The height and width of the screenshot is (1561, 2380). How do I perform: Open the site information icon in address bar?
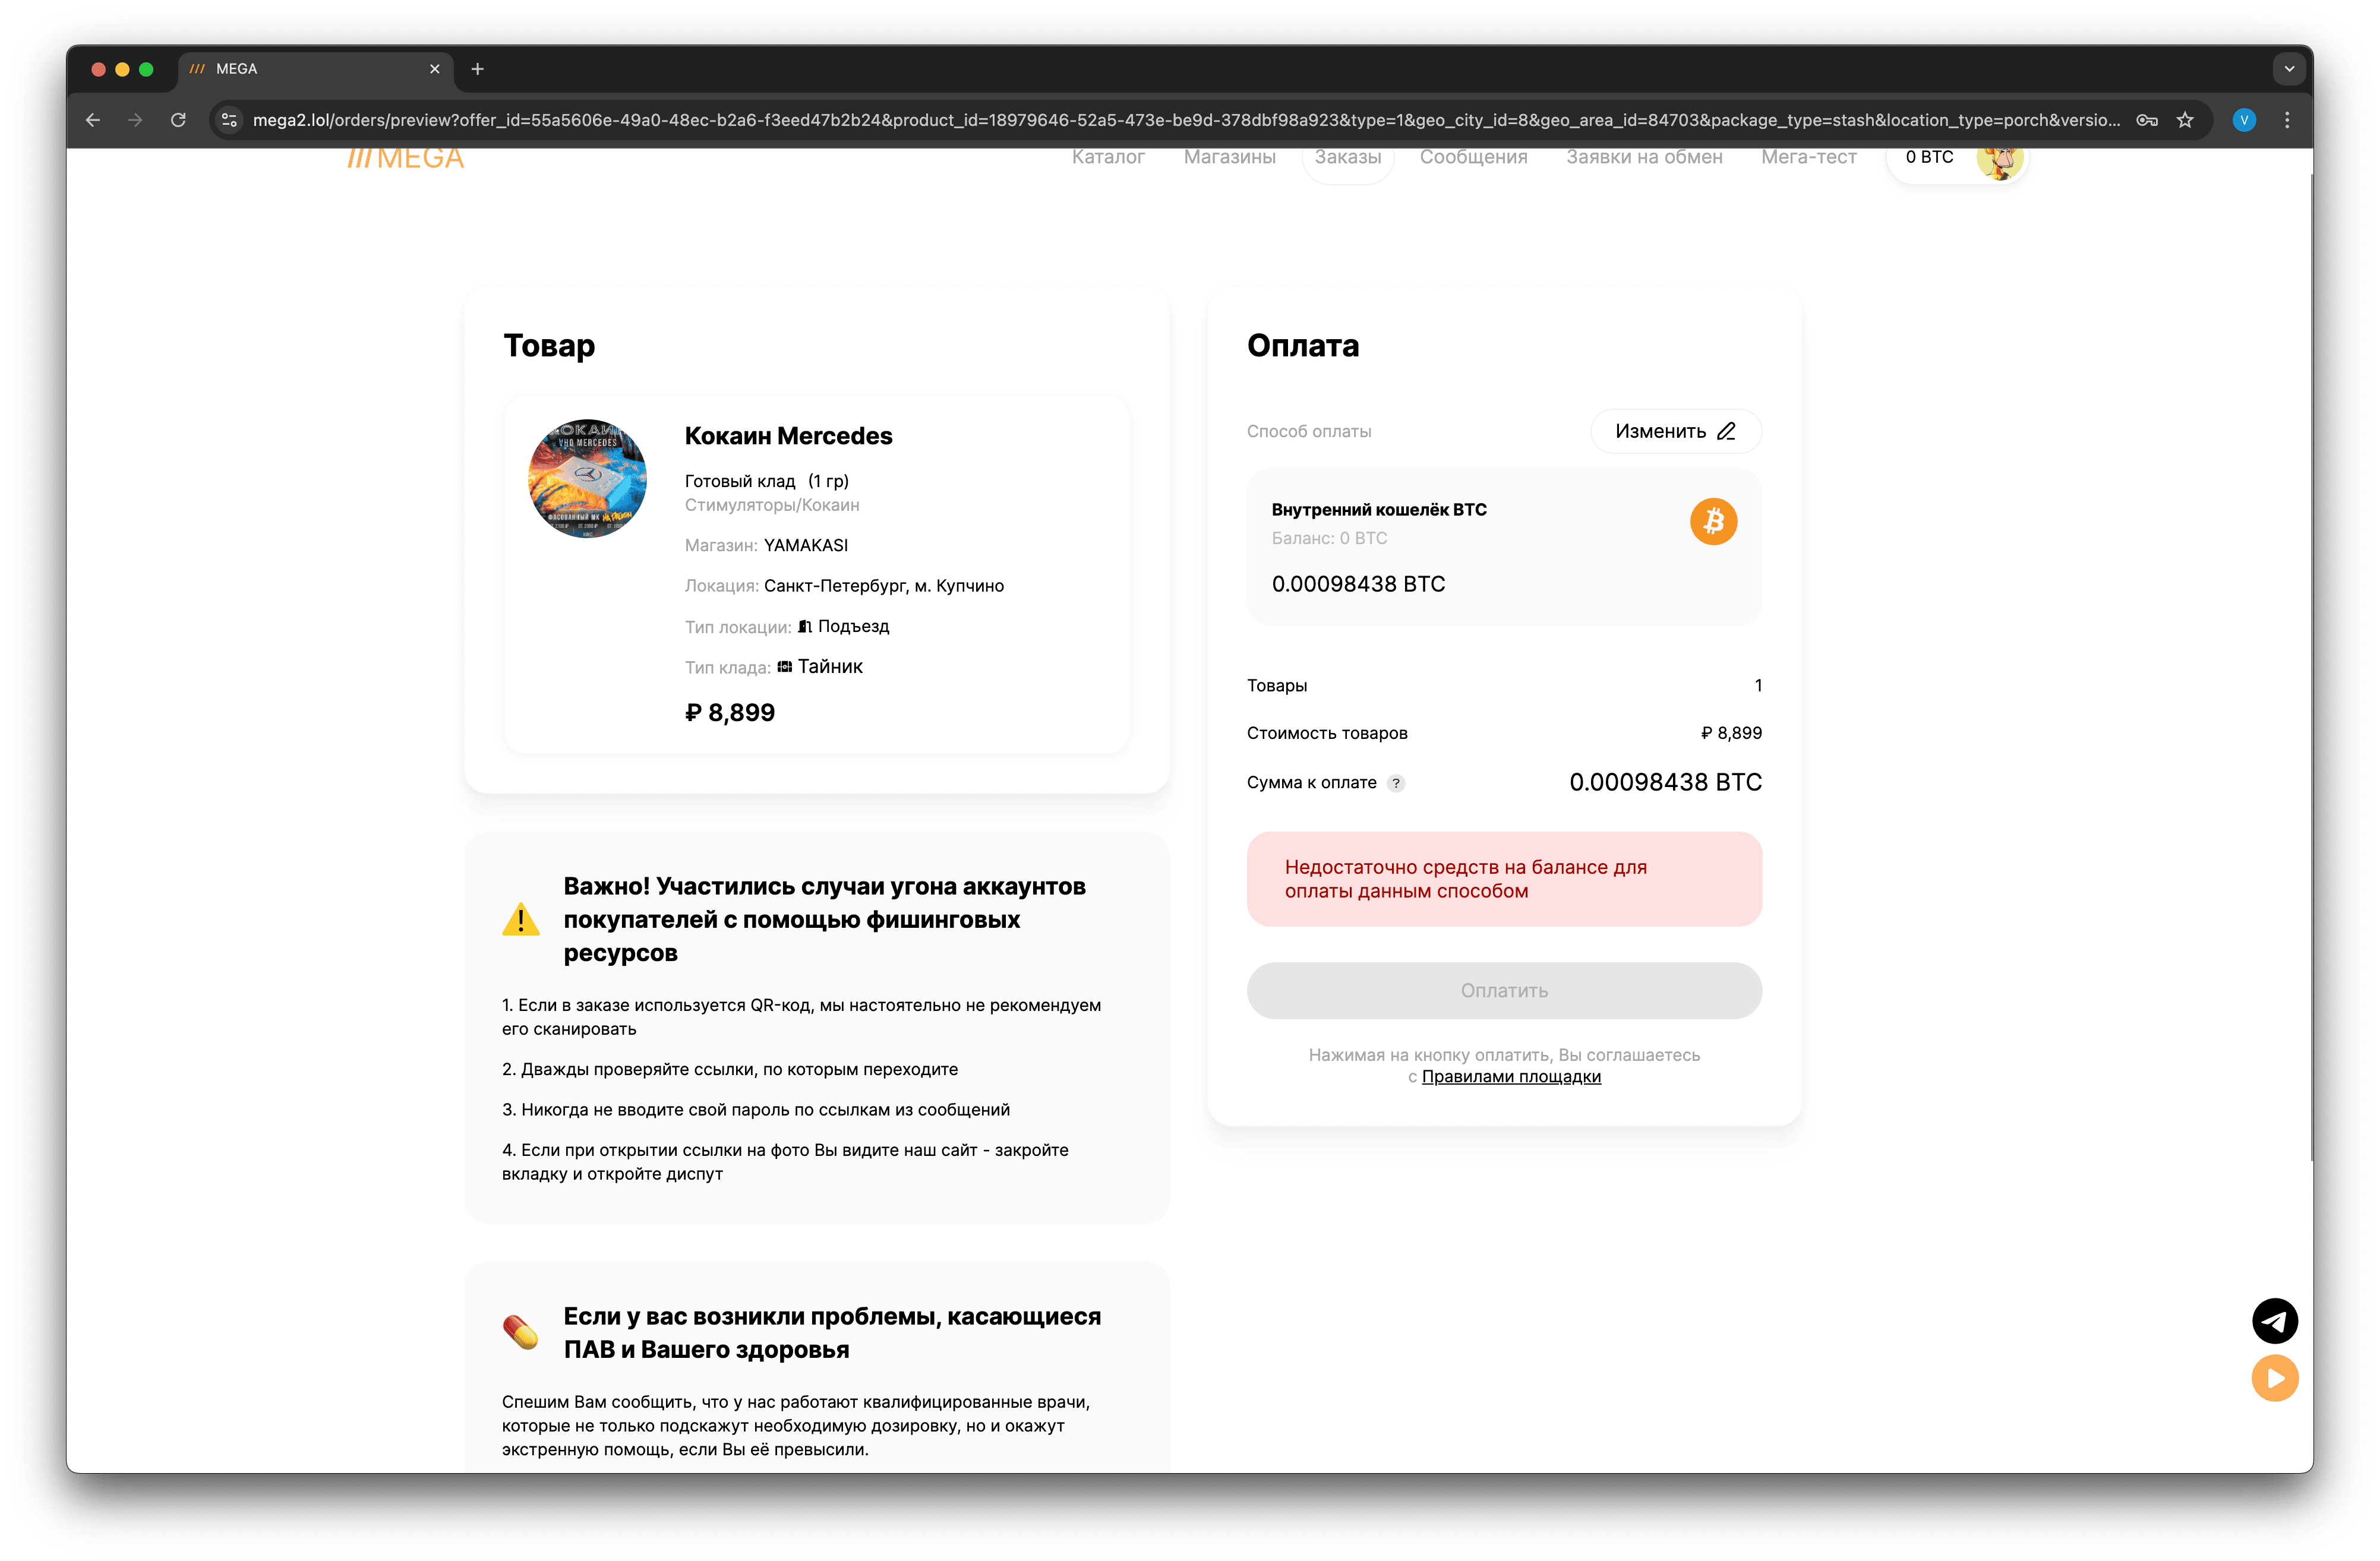[229, 120]
